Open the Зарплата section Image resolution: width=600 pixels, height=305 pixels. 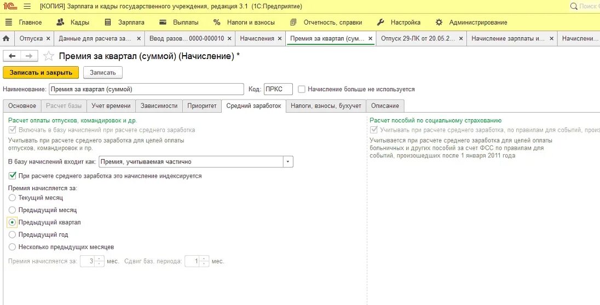(x=124, y=22)
